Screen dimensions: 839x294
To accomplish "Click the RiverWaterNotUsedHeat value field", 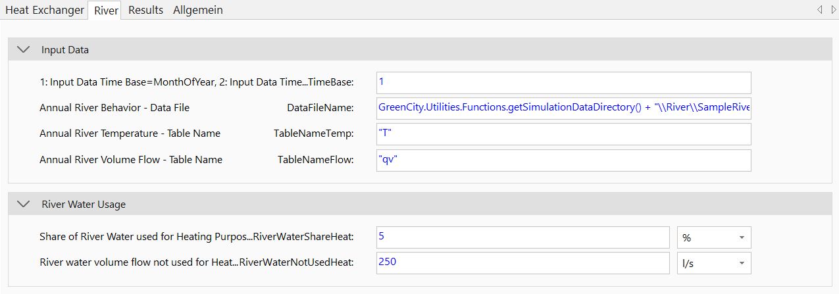I will (522, 263).
